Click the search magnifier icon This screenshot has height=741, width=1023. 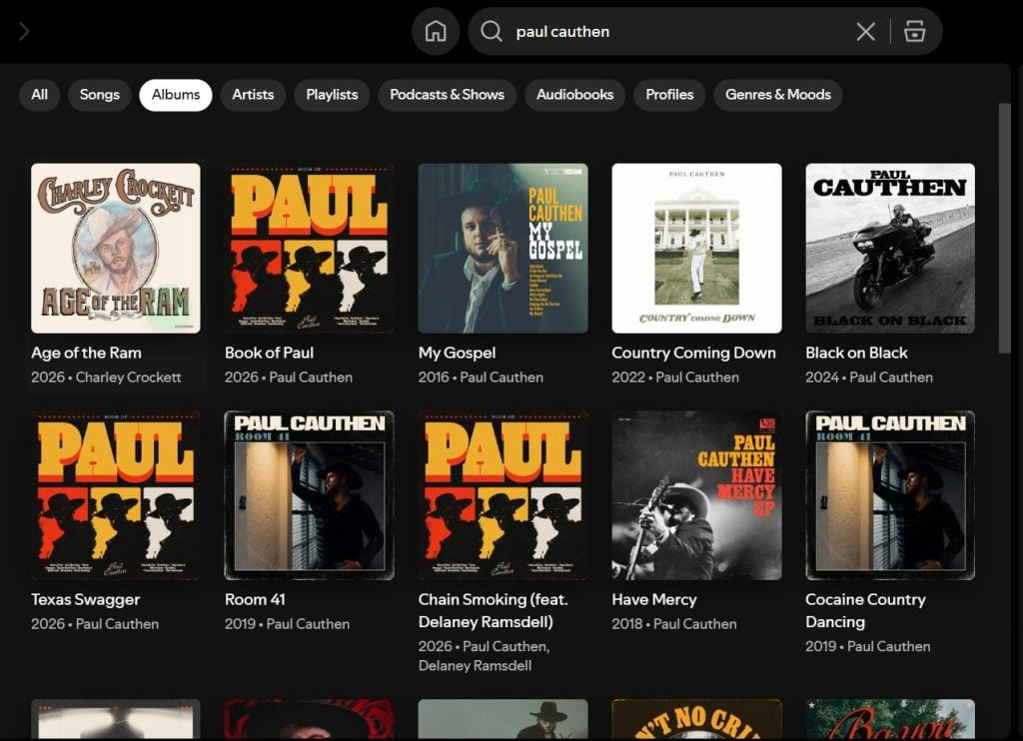click(x=491, y=32)
